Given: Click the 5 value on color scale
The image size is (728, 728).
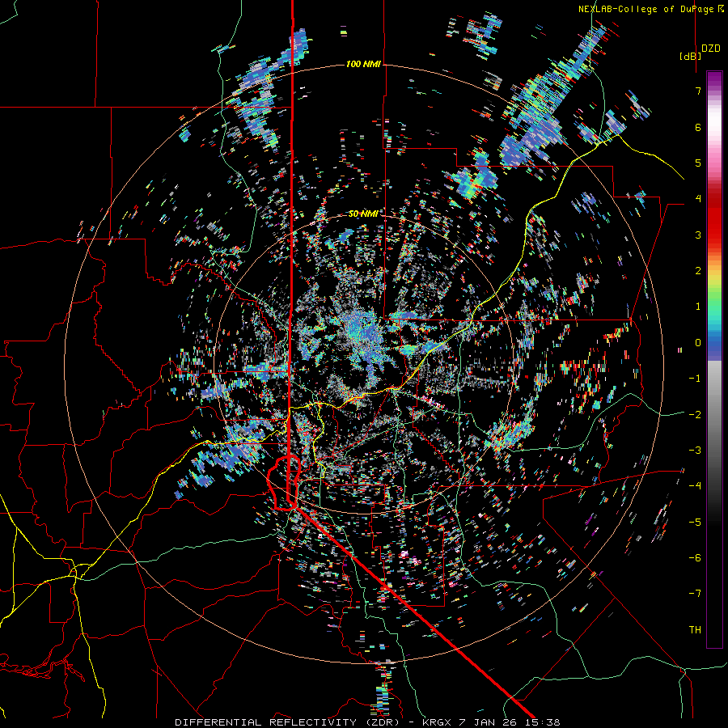Looking at the screenshot, I should tap(698, 163).
